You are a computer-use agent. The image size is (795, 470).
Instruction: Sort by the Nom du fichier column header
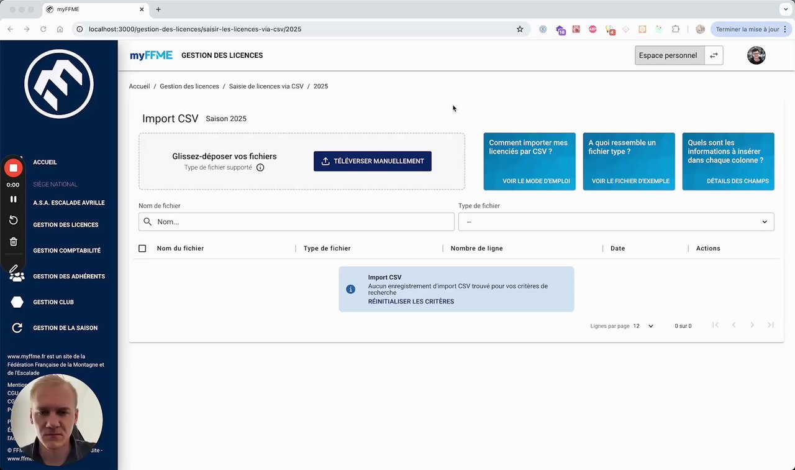tap(180, 248)
